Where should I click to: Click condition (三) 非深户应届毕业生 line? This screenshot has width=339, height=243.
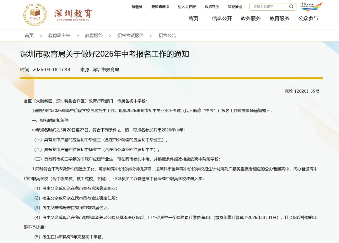pos(127,159)
